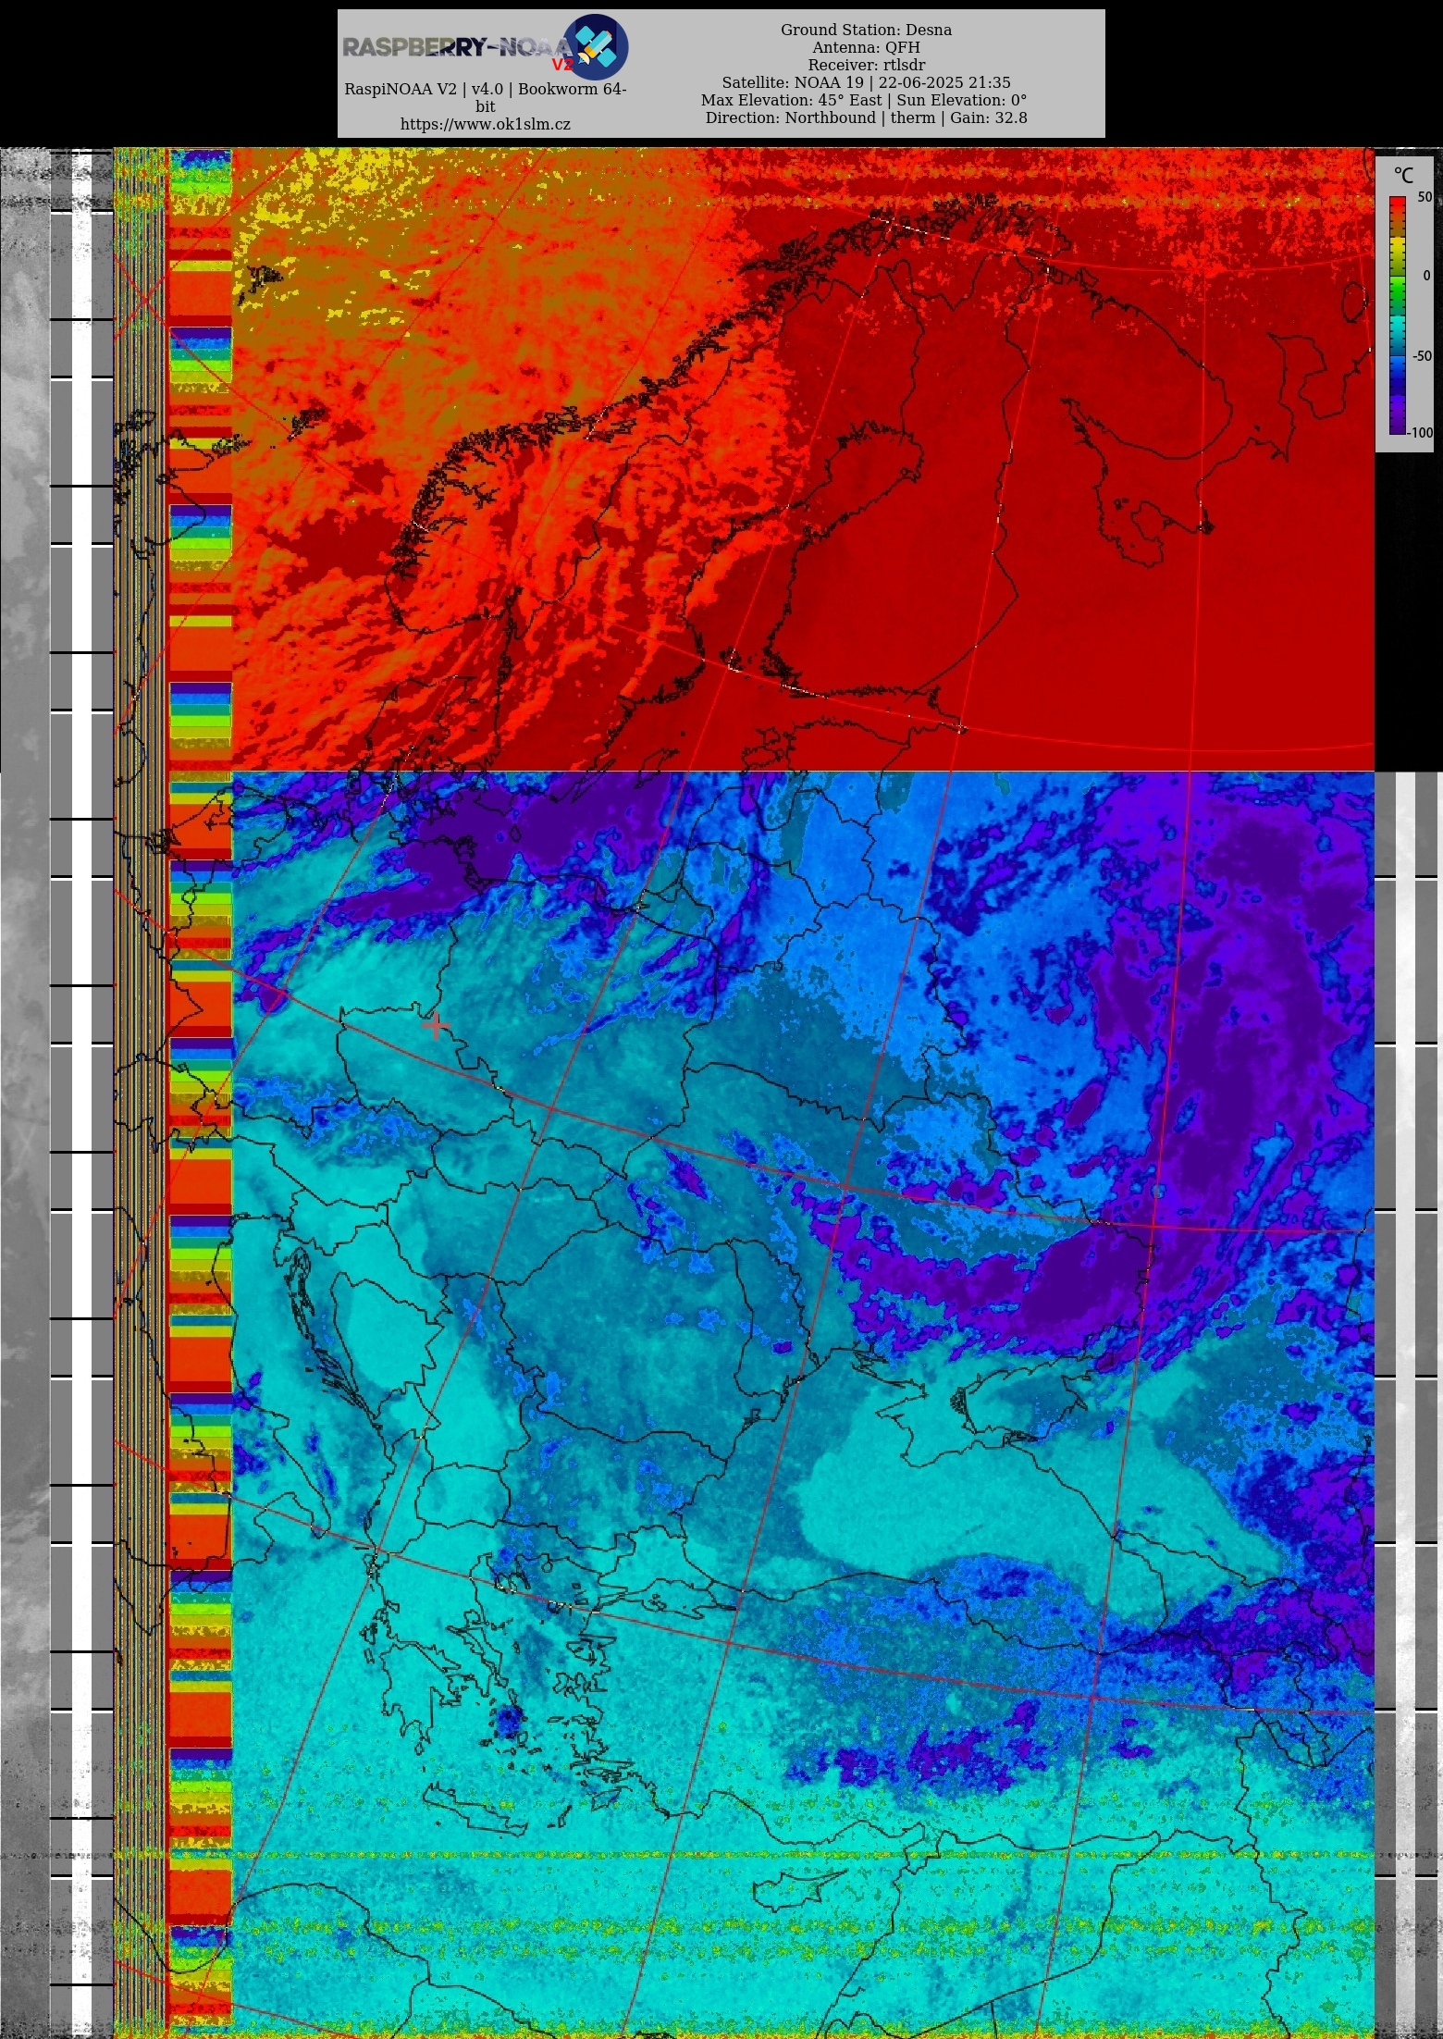Click the °C unit label above the legend
This screenshot has height=2039, width=1443.
coord(1403,176)
